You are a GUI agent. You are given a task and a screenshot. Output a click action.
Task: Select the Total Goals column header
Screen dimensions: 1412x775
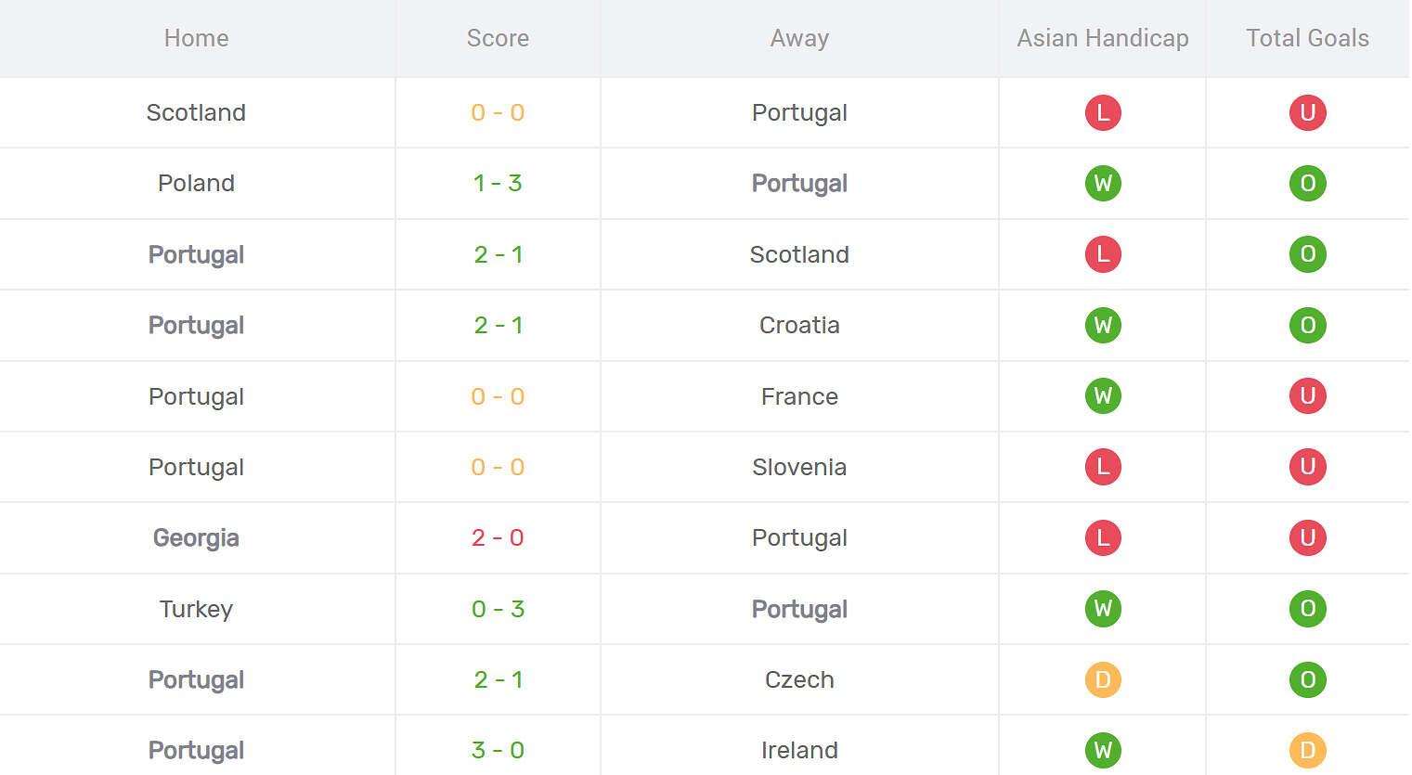[1307, 38]
